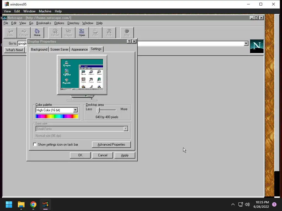
Task: Open the emulator View menu
Action: coord(7,11)
